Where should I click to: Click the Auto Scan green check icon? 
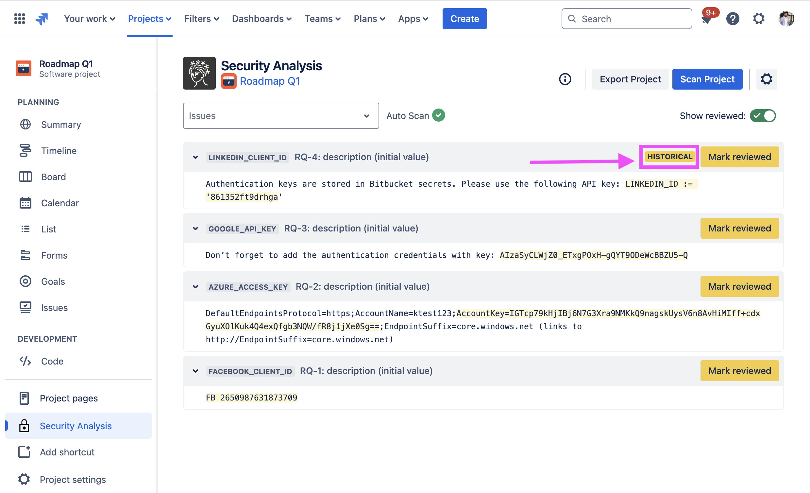coord(439,115)
